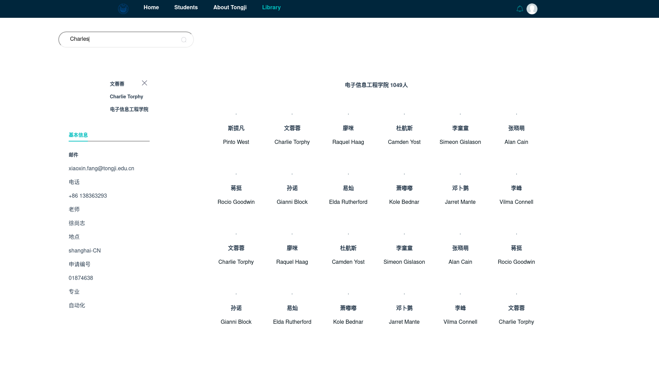The image size is (659, 370).
Task: Click the email xiaoxin.fang@tongji.edu.cn
Action: coord(101,169)
